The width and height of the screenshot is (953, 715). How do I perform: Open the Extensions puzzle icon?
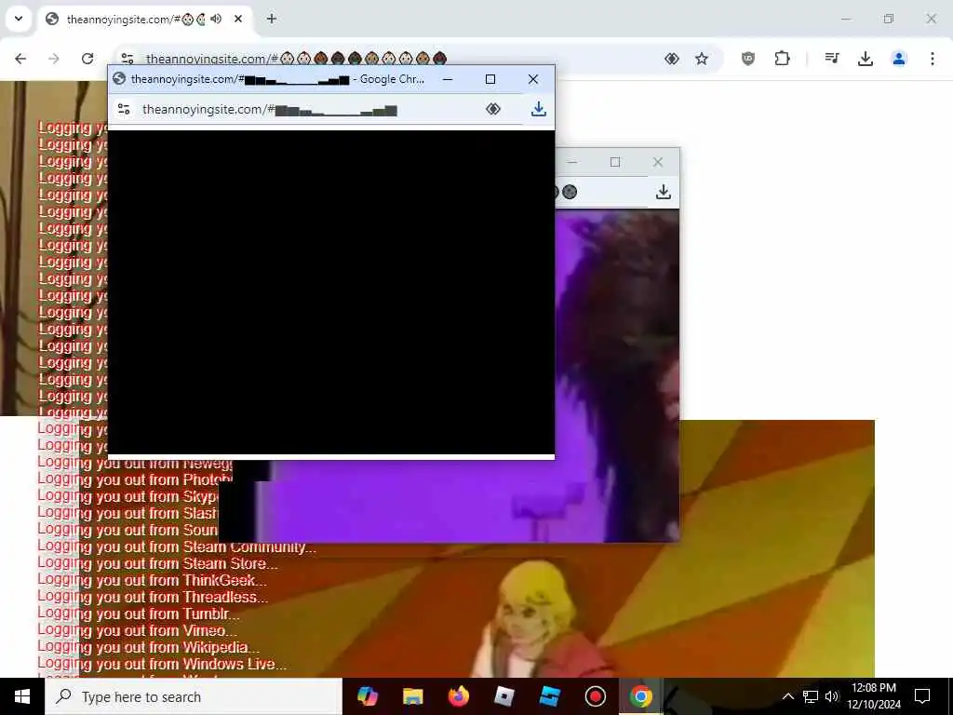tap(782, 59)
